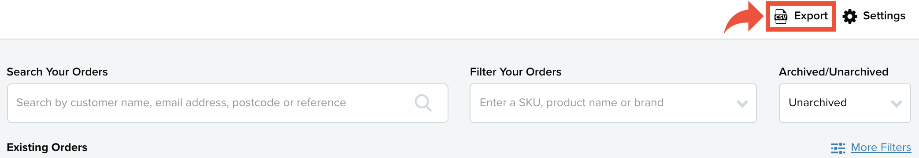Click the CSV file export icon
The image size is (919, 158).
tap(781, 16)
